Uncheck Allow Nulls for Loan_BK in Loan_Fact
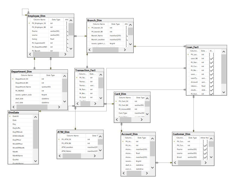 tap(211, 59)
